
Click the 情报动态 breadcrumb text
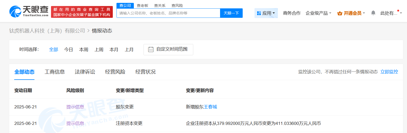[x=102, y=31]
